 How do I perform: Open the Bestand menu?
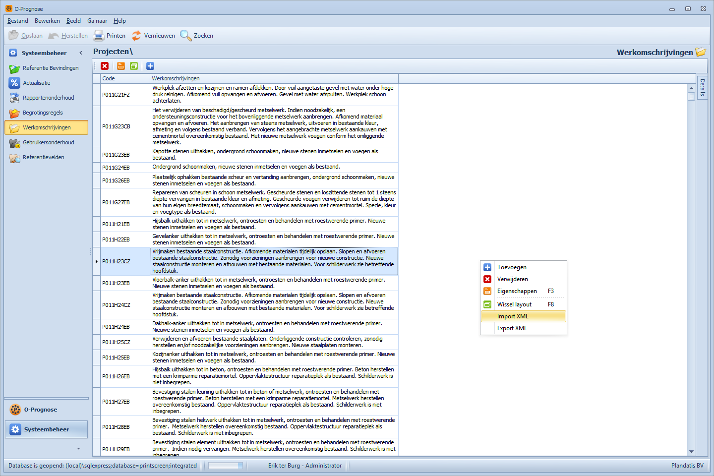pyautogui.click(x=18, y=21)
